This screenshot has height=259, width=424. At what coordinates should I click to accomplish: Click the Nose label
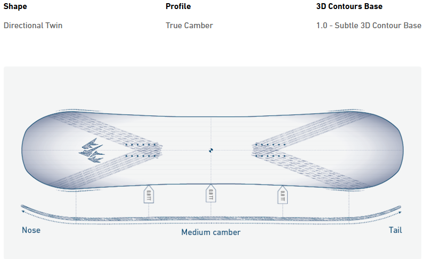[x=31, y=230]
